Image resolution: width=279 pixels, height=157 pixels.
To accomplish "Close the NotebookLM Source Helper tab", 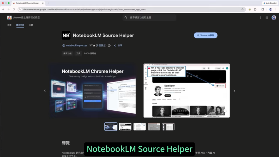I will [x=43, y=3].
